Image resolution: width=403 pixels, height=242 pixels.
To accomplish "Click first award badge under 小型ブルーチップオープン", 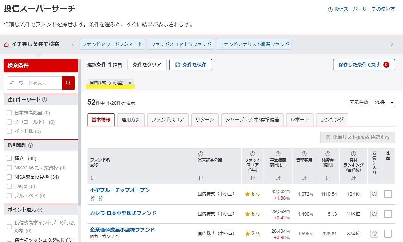I will click(93, 198).
